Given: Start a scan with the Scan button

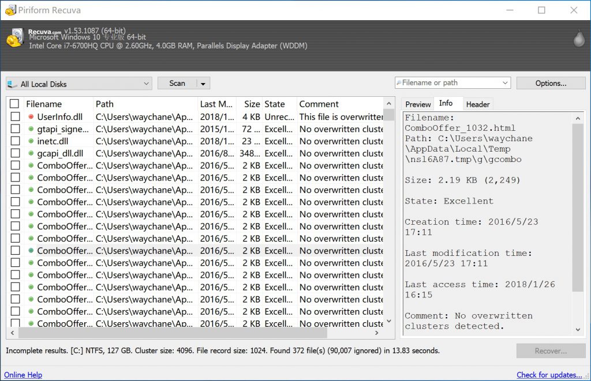Looking at the screenshot, I should [x=177, y=84].
